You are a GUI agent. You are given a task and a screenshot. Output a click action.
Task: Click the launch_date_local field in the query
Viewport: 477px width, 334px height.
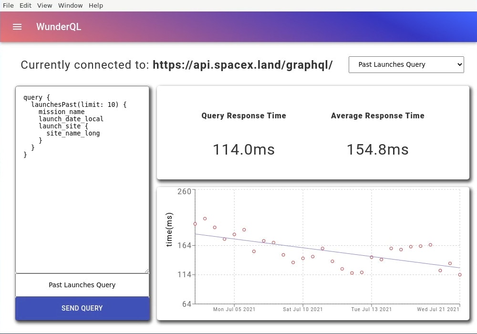(71, 119)
